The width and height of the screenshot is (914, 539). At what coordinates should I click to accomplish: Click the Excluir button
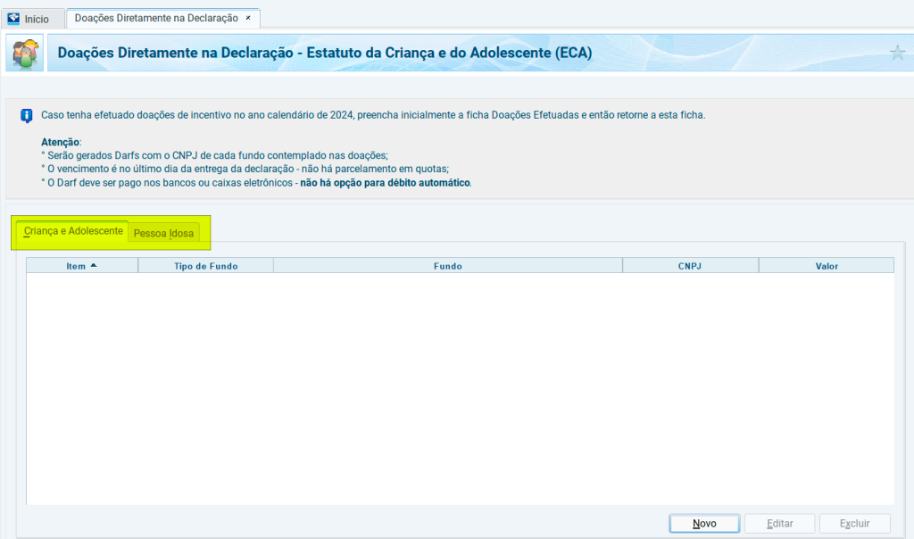point(854,523)
